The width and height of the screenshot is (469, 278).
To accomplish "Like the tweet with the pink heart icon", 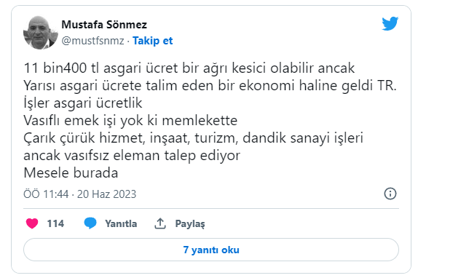I will [x=32, y=223].
